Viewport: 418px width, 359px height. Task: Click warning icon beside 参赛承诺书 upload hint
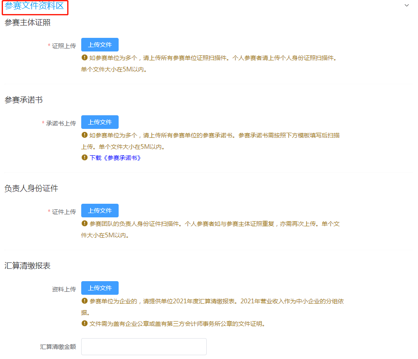pyautogui.click(x=85, y=135)
